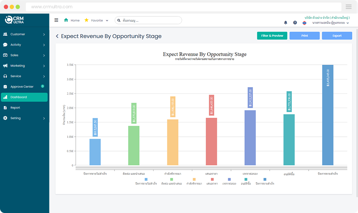
Task: Click the red เสนอราคา chart bar
Action: (x=212, y=141)
